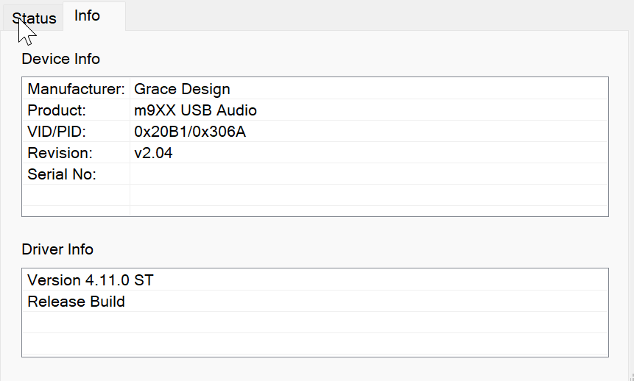
Task: Switch to the Status tab
Action: click(x=34, y=18)
